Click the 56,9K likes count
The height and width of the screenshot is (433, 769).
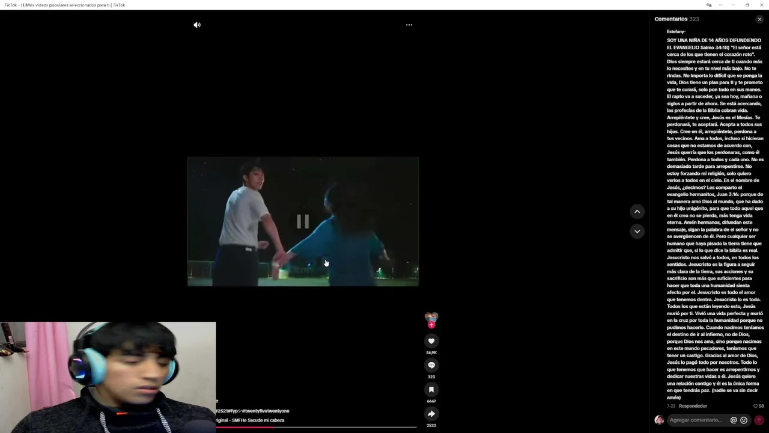tap(431, 353)
